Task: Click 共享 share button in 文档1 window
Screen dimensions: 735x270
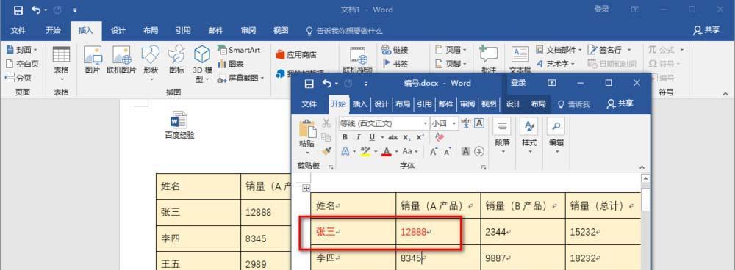Action: coord(706,30)
